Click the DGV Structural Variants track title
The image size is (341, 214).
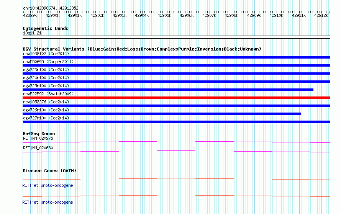[x=142, y=49]
